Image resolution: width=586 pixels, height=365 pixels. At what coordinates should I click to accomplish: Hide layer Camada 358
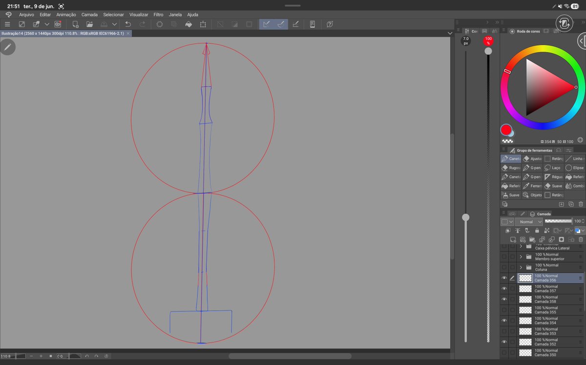(504, 300)
